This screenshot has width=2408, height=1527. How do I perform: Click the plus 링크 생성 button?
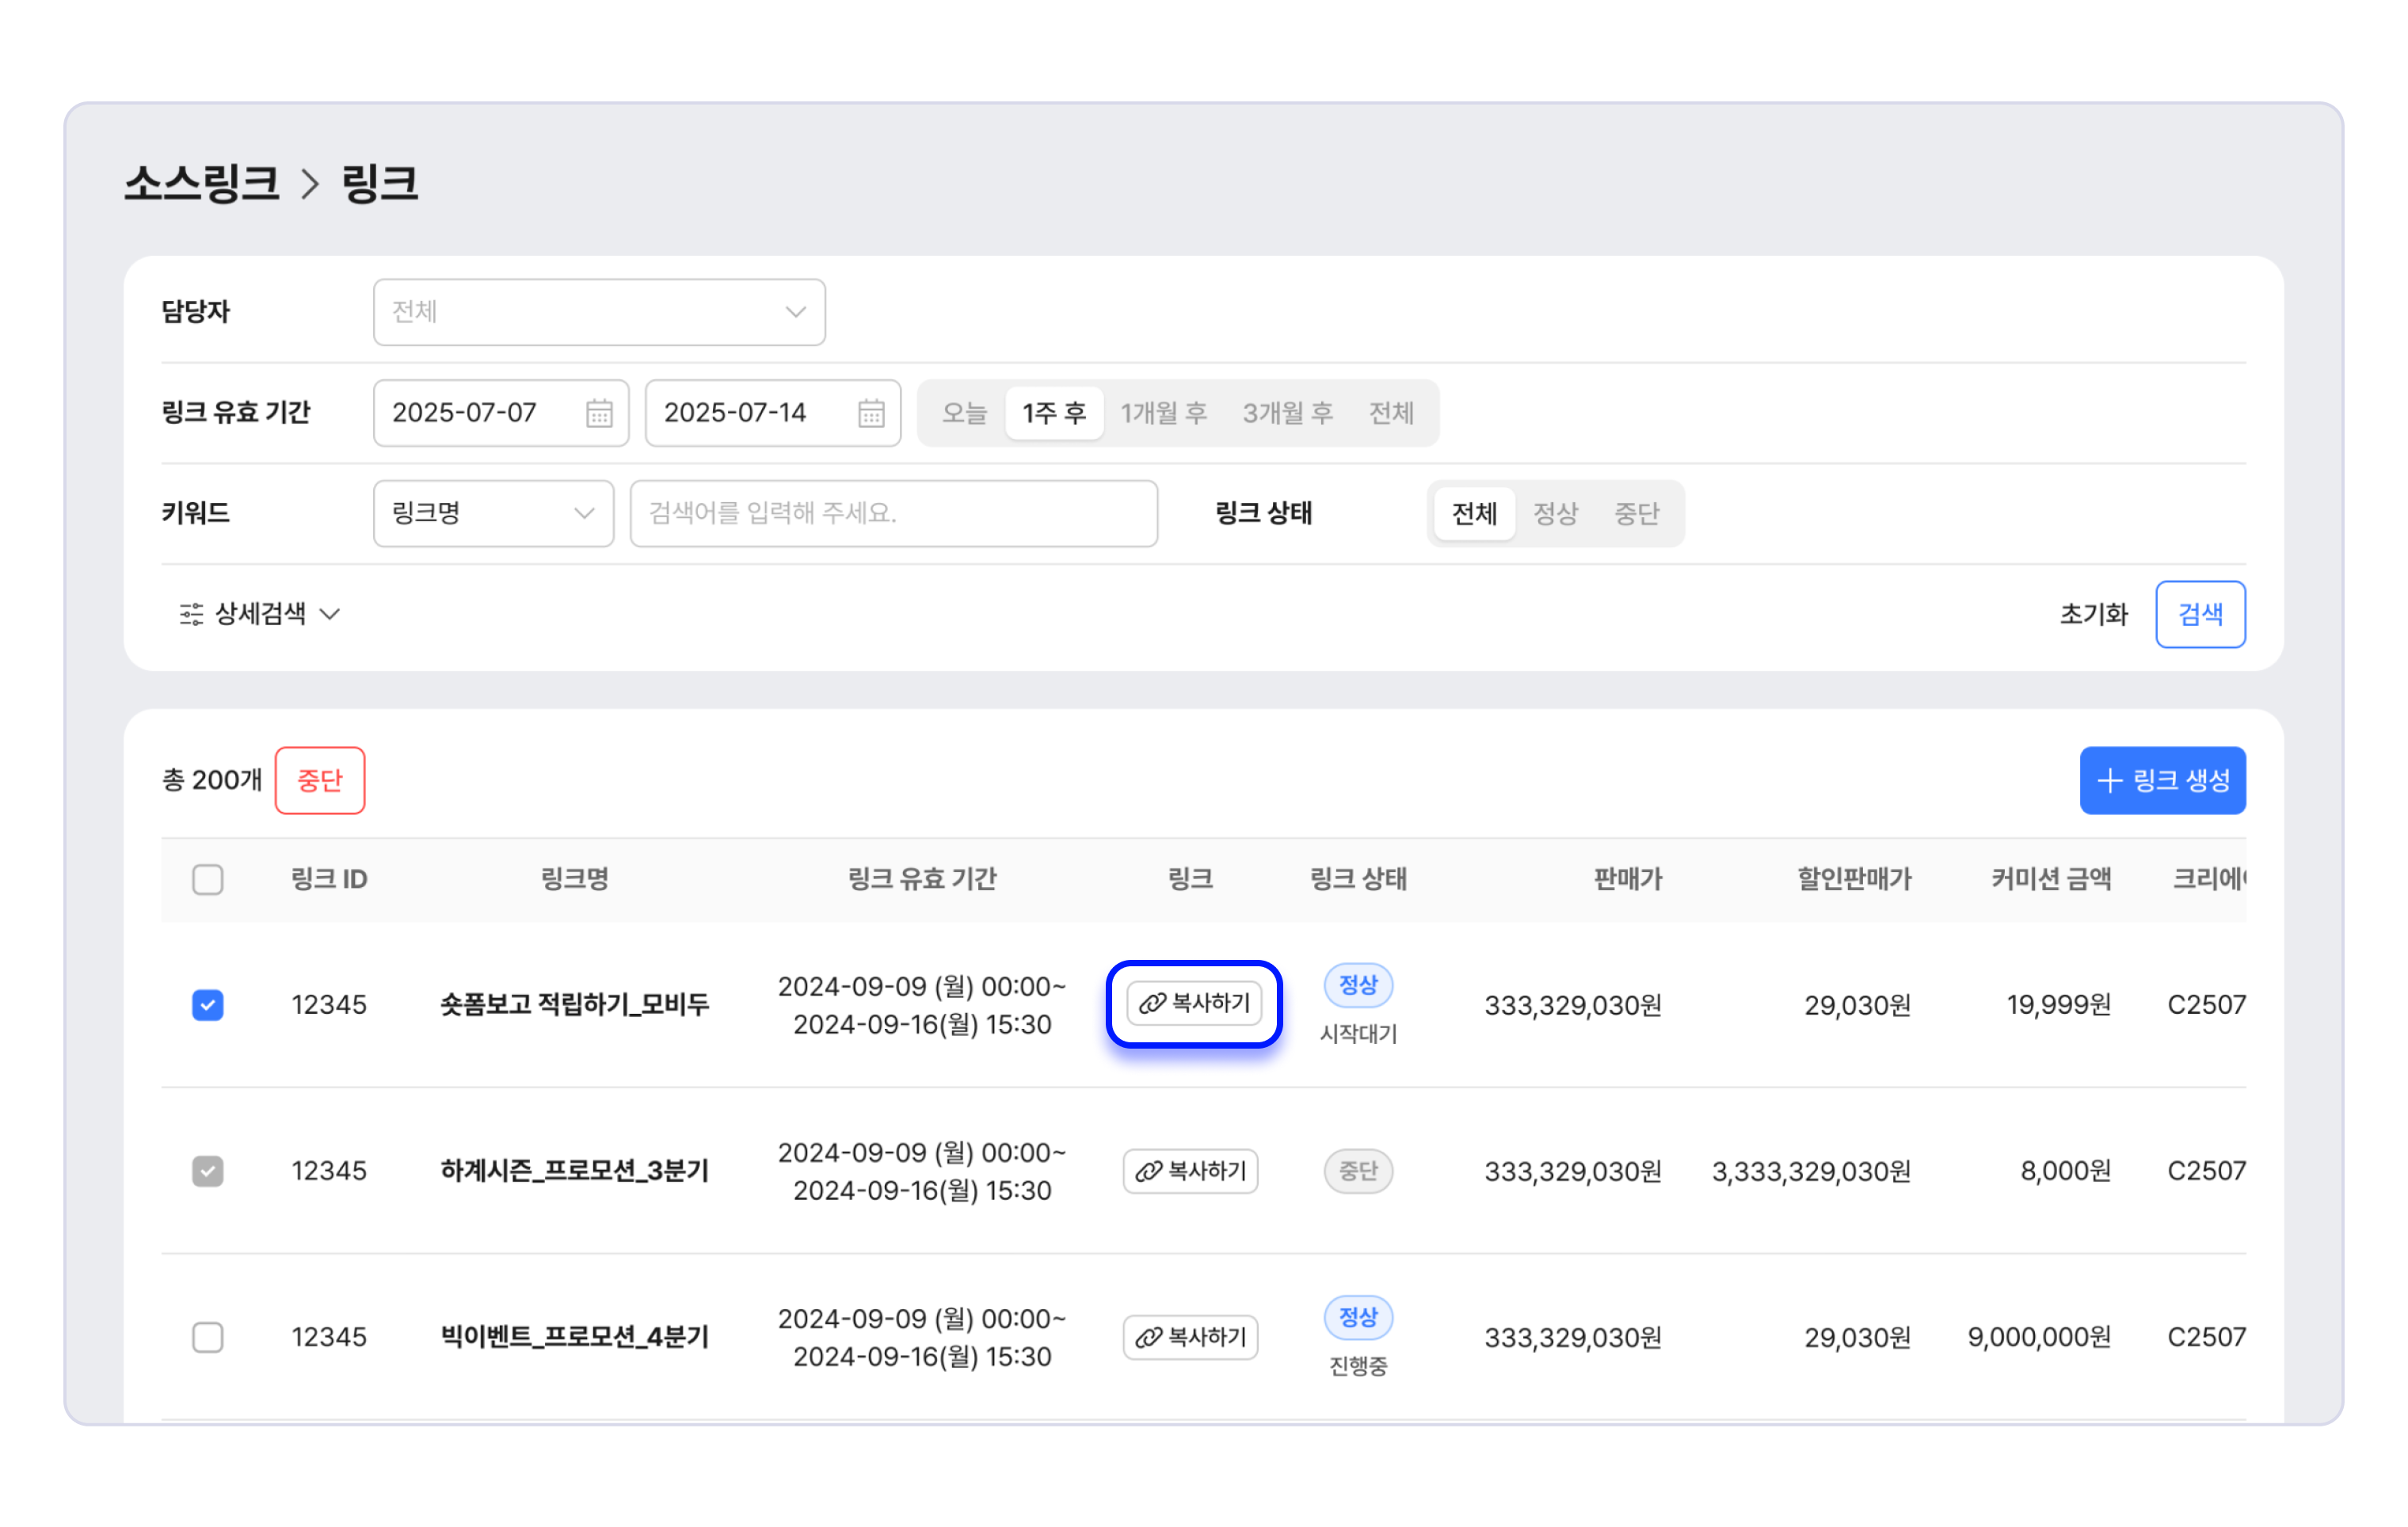coord(2162,780)
